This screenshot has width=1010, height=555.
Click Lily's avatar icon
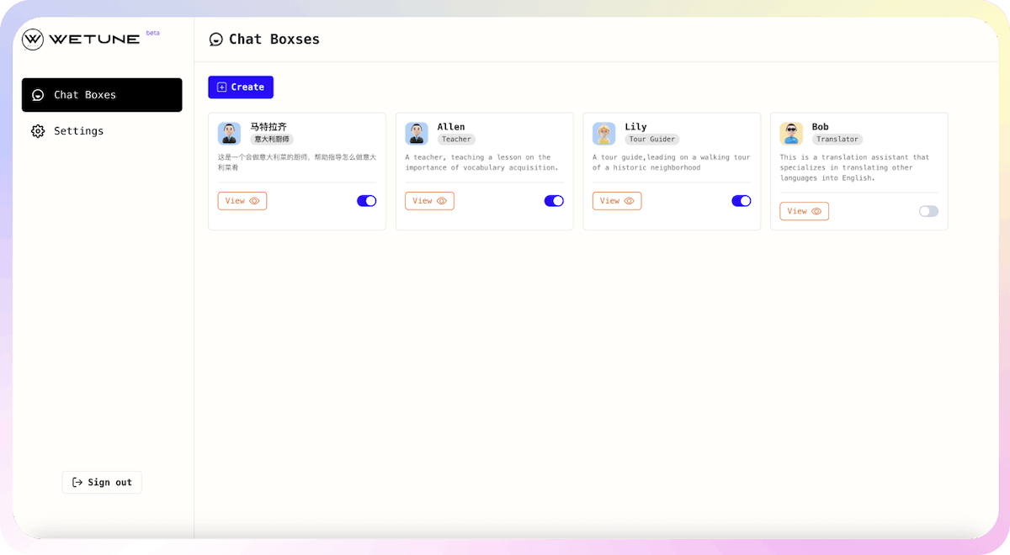pyautogui.click(x=603, y=134)
